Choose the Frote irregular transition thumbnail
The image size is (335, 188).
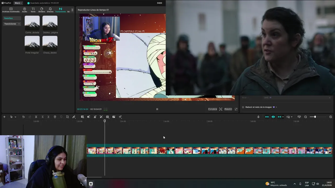point(32,43)
